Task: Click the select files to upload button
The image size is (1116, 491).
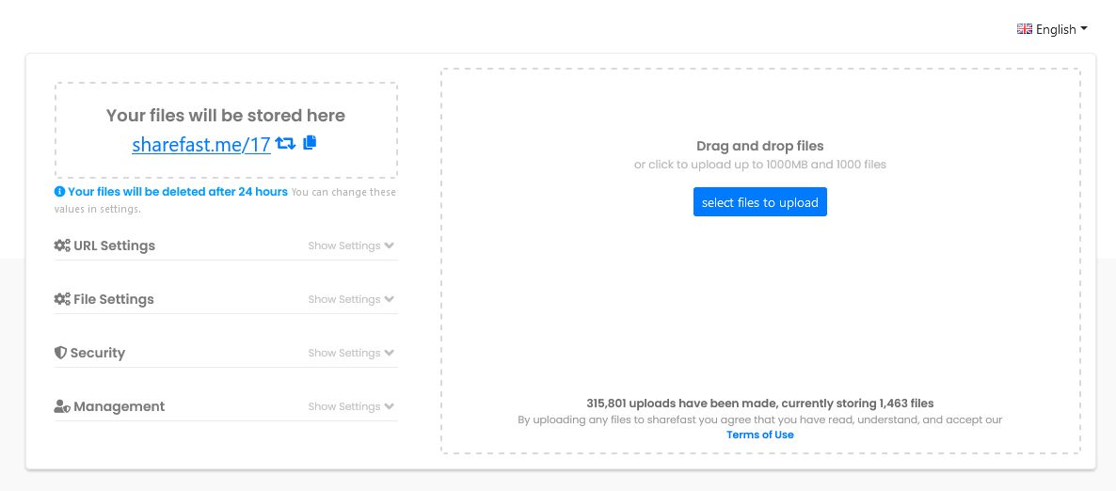Action: [760, 202]
